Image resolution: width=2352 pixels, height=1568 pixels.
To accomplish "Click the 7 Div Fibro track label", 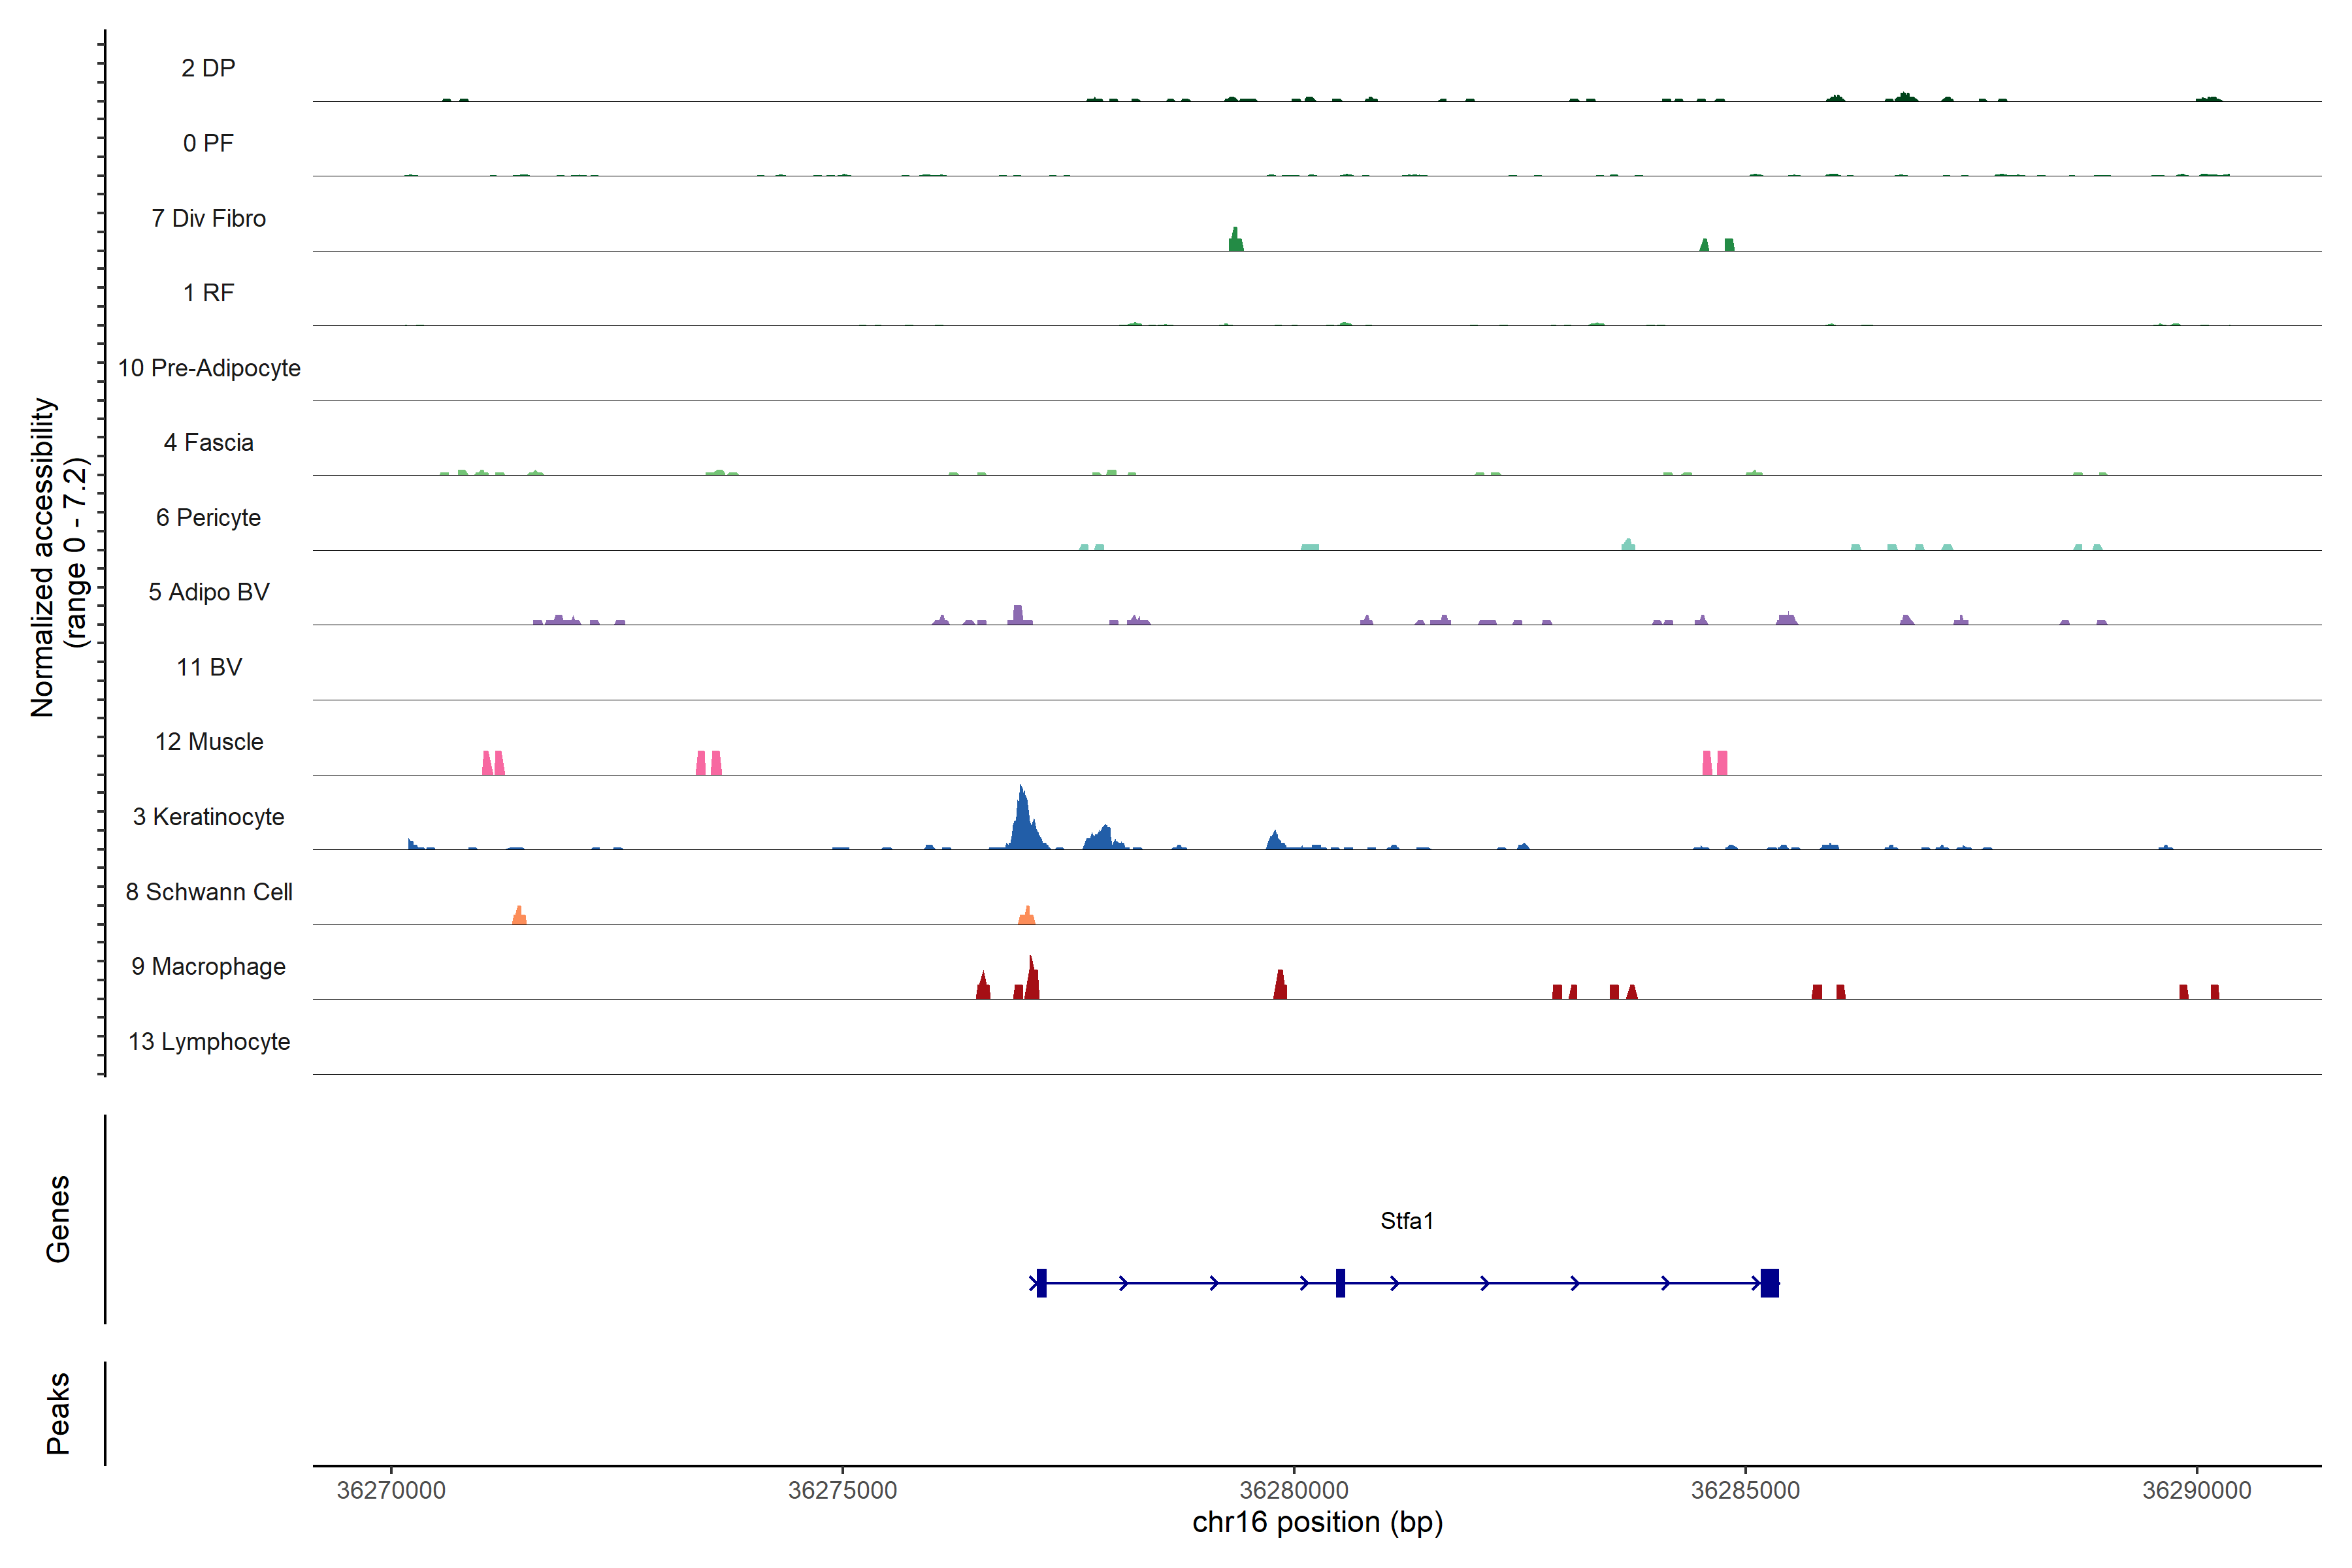I will pyautogui.click(x=208, y=218).
